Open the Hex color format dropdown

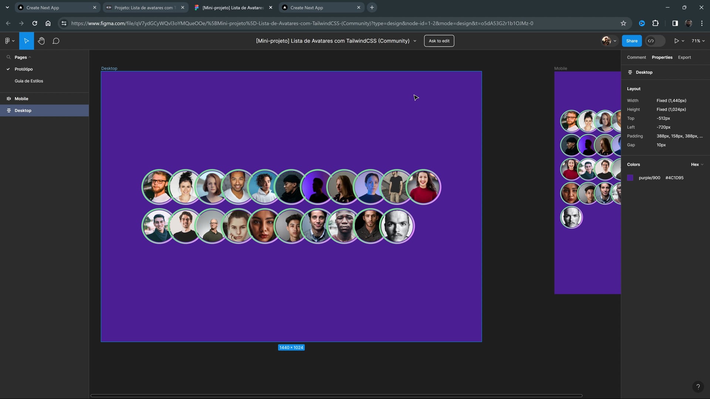tap(697, 164)
